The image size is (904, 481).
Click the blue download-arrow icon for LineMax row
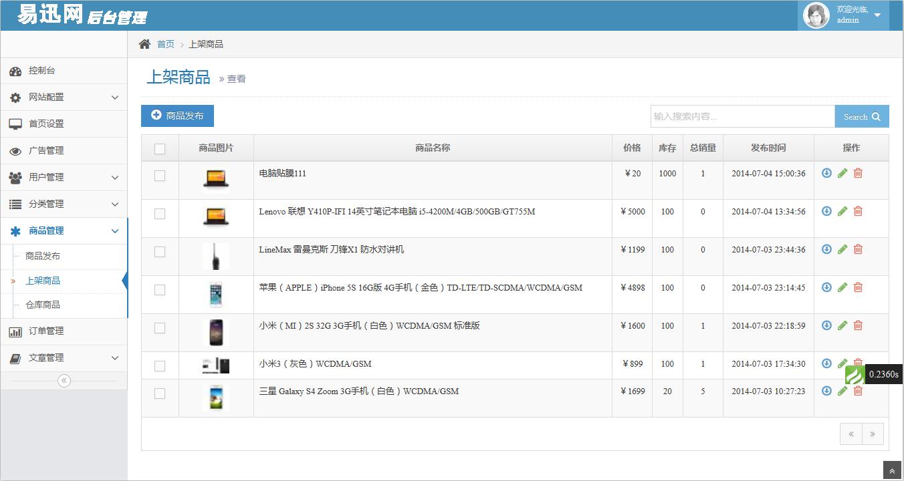(x=826, y=249)
